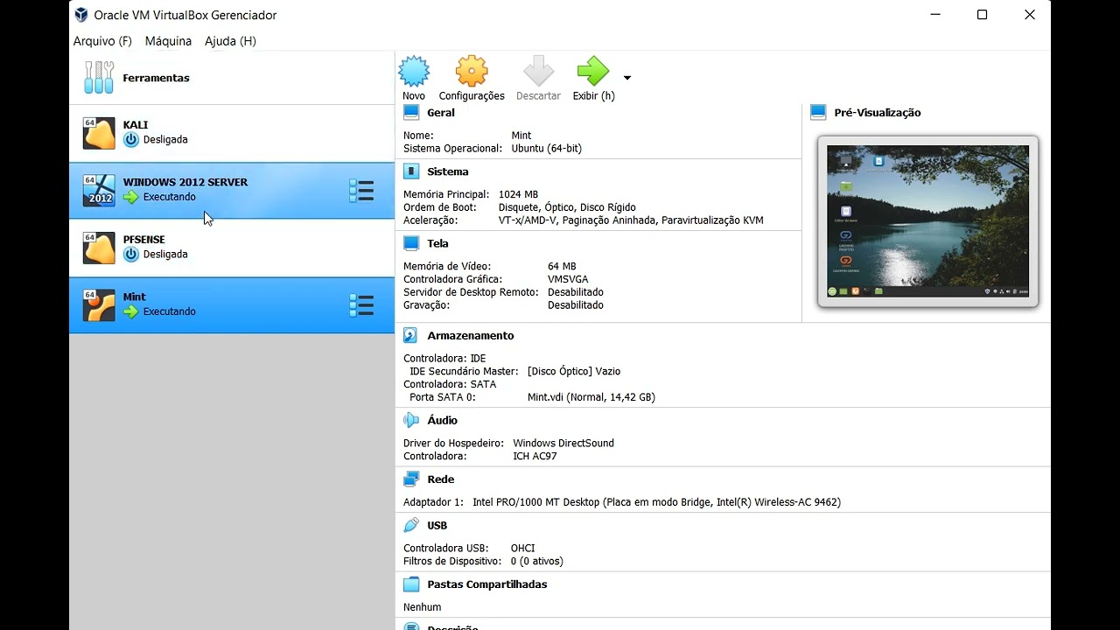Click the VirtualBox title bar logo
The image size is (1120, 630).
[81, 15]
